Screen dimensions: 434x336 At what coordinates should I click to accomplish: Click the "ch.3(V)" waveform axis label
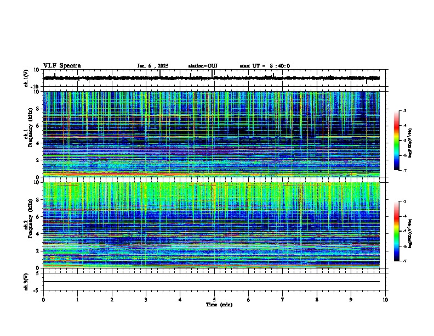coord(26,282)
